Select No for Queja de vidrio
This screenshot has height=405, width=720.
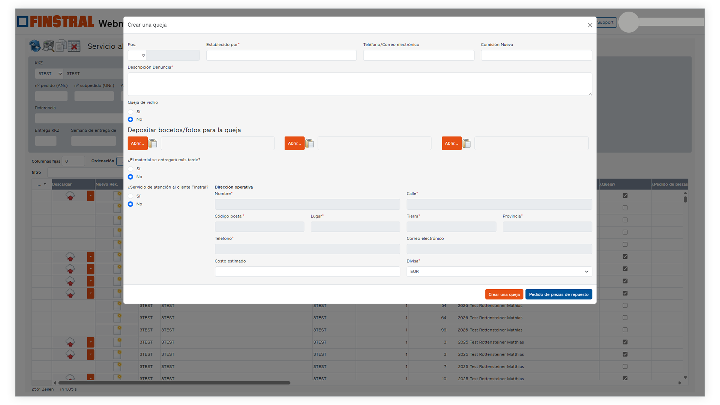130,119
